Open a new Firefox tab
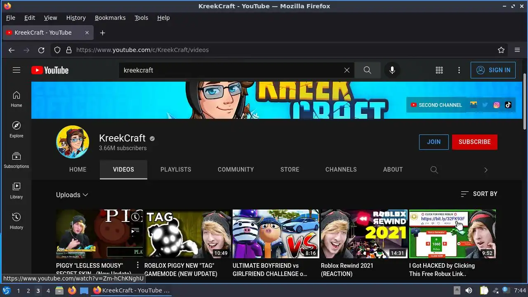 [103, 33]
